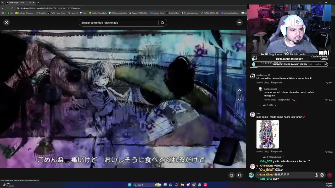
Task: Open the Animated Subtitles bookmark
Action: 230,13
